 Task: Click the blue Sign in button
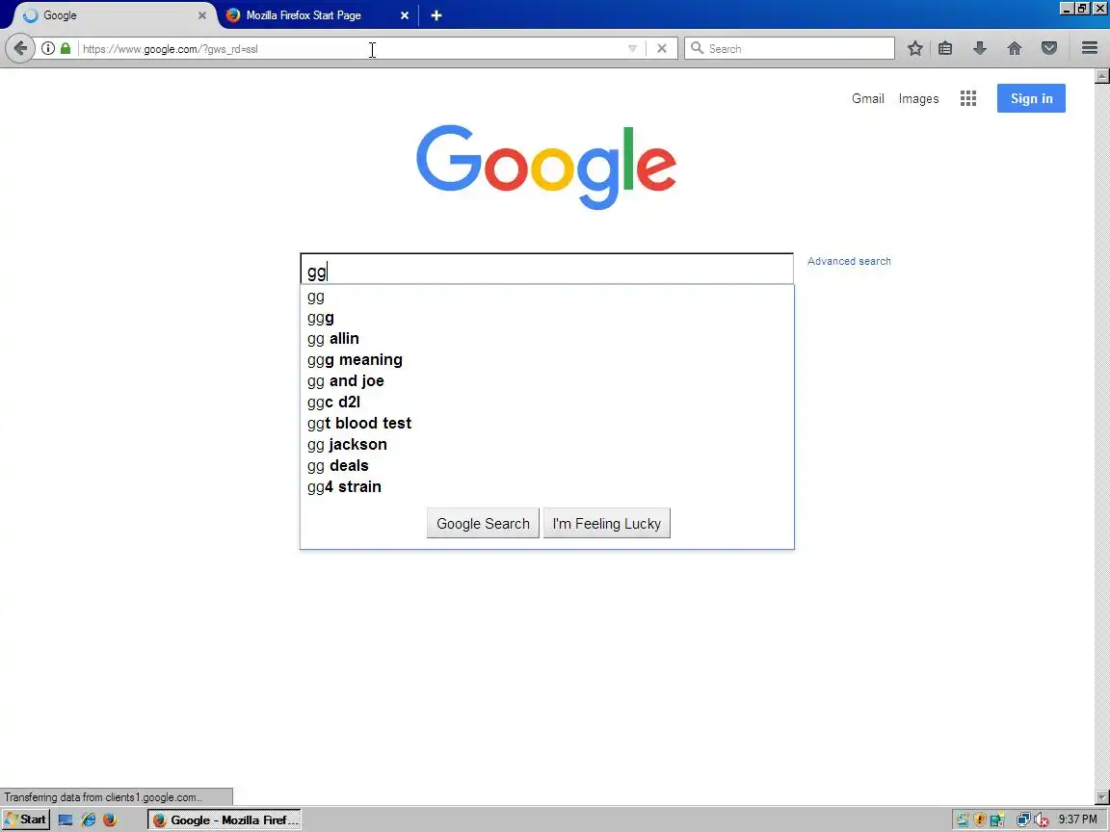point(1031,98)
